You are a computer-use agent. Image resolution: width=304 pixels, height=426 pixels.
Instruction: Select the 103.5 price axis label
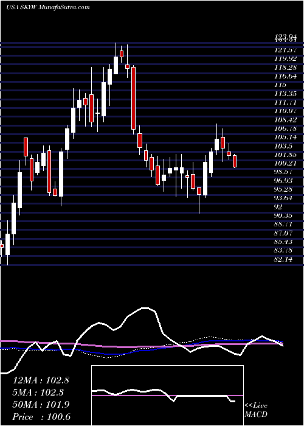[283, 146]
